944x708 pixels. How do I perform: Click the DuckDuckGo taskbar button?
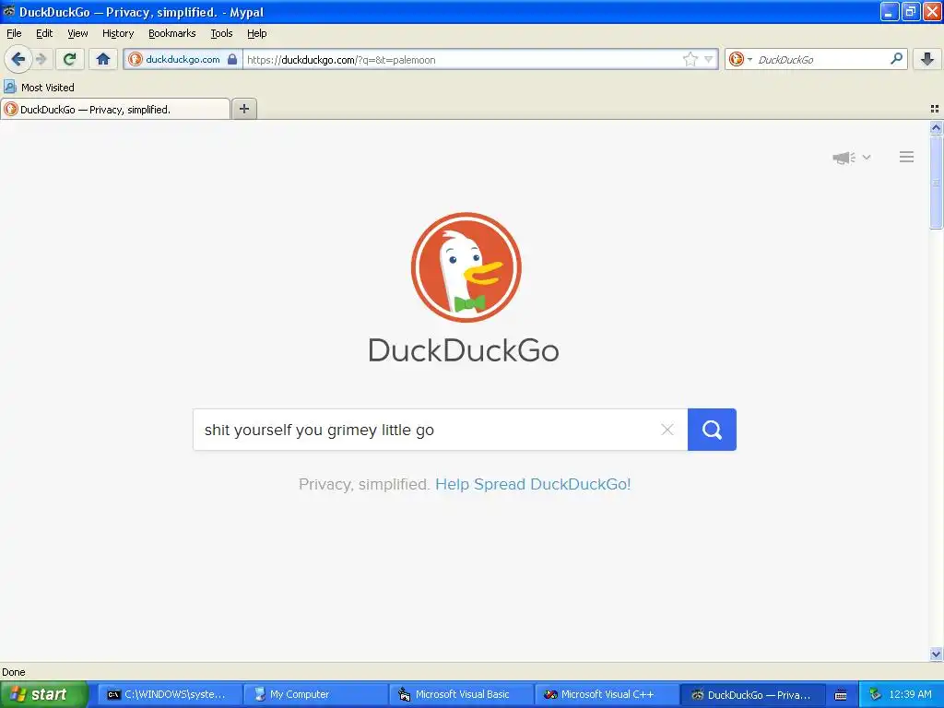tap(752, 694)
